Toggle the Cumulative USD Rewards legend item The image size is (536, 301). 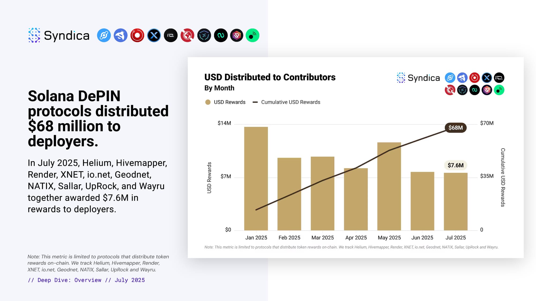pyautogui.click(x=291, y=102)
